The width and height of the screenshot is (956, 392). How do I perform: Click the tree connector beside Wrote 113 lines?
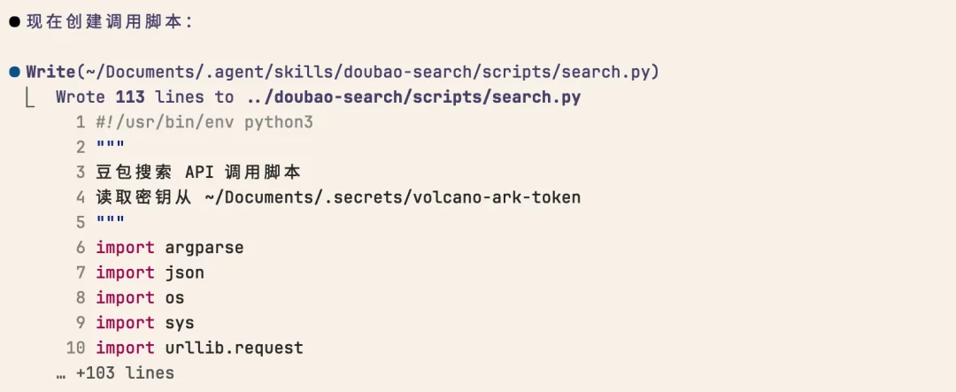click(x=30, y=97)
